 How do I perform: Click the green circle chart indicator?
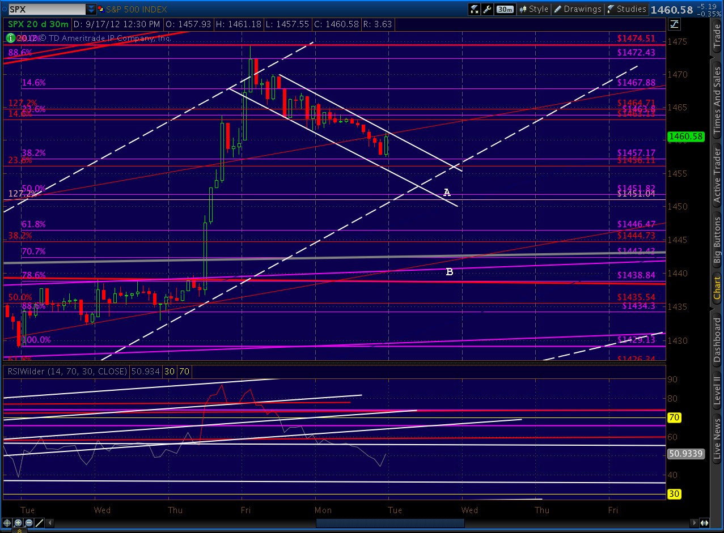coord(10,38)
